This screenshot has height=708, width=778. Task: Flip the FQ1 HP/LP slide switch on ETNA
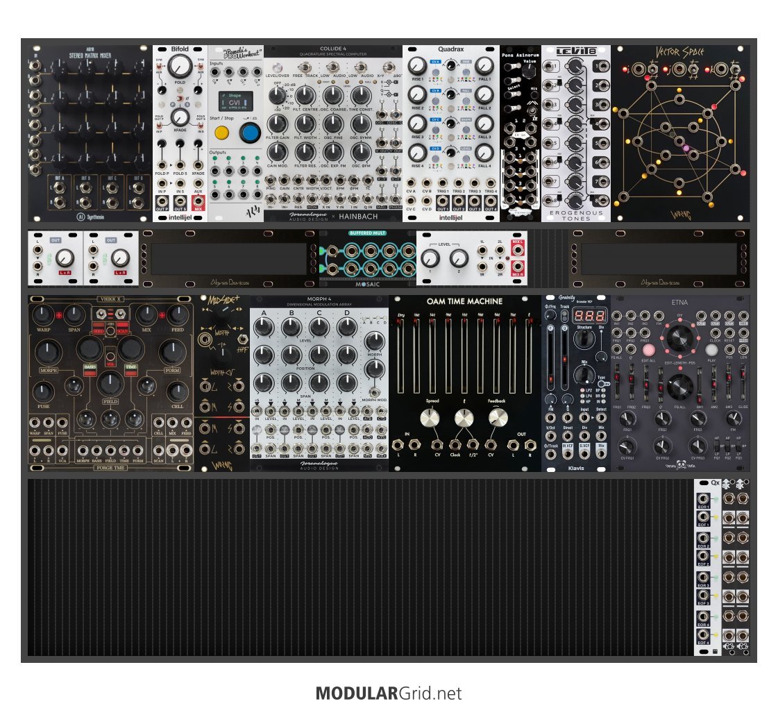(x=717, y=446)
